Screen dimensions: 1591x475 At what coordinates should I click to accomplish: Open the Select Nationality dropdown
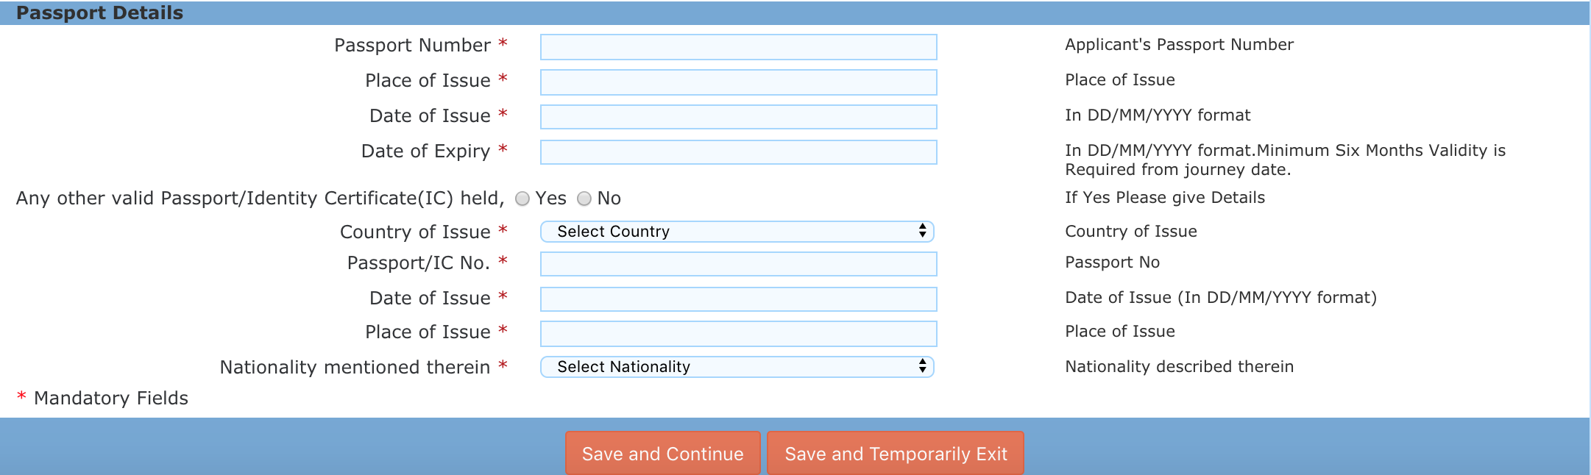coord(736,366)
